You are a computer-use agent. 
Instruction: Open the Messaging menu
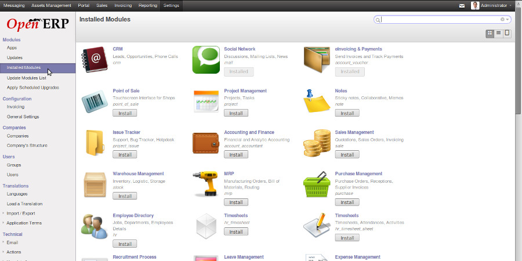coord(14,6)
